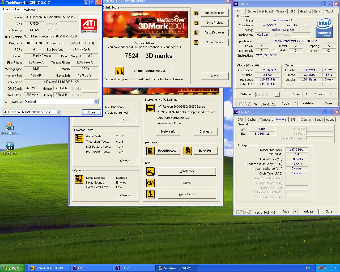Click the GPU Name field in GPU-Z
This screenshot has height=272, width=340.
(50, 17)
